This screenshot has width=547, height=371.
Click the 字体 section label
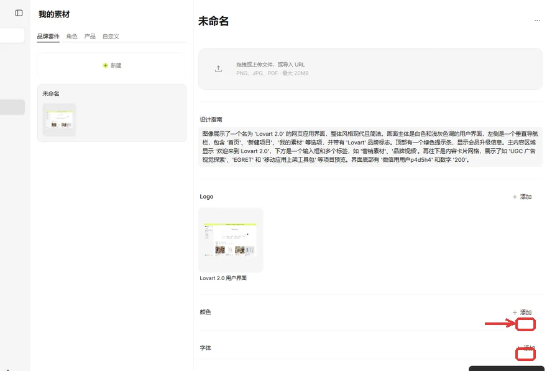click(x=206, y=347)
